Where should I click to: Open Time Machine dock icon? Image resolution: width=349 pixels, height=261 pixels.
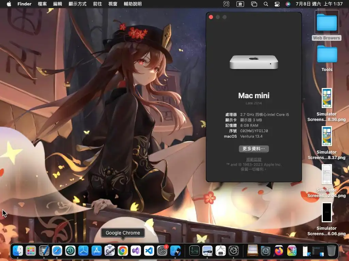pos(70,251)
